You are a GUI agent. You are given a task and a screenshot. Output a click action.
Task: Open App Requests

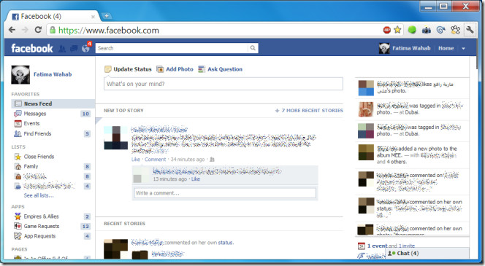click(x=39, y=236)
